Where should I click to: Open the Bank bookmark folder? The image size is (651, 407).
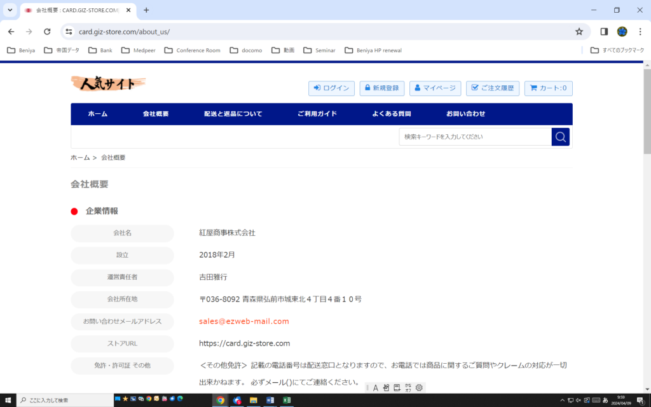pyautogui.click(x=100, y=50)
